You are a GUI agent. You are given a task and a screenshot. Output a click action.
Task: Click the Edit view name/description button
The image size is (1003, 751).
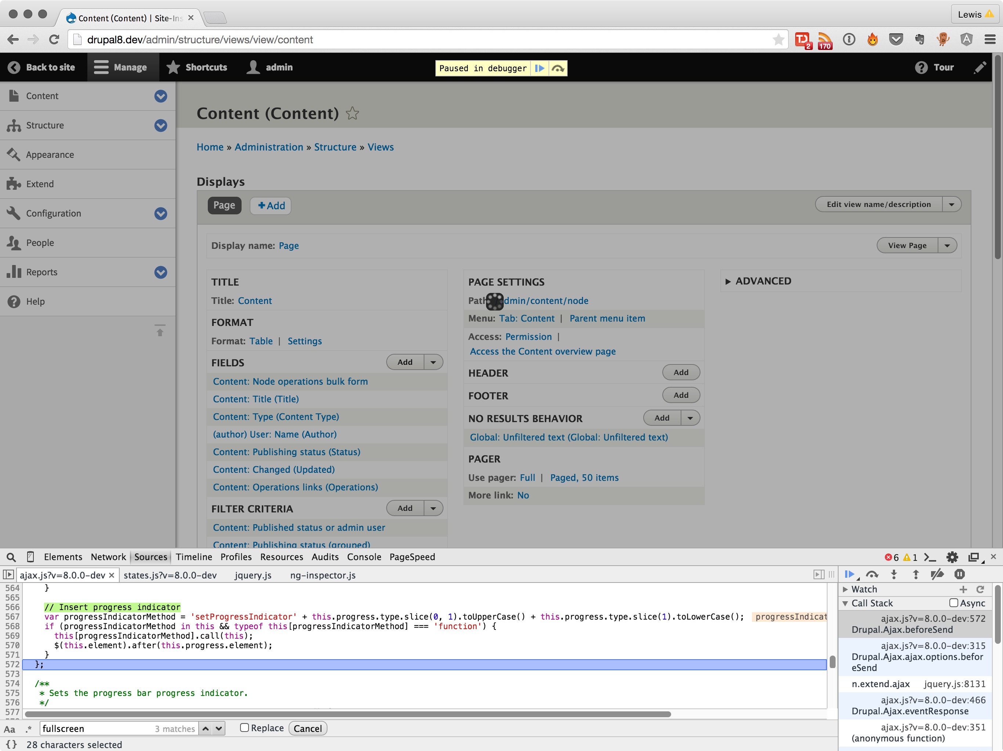878,204
